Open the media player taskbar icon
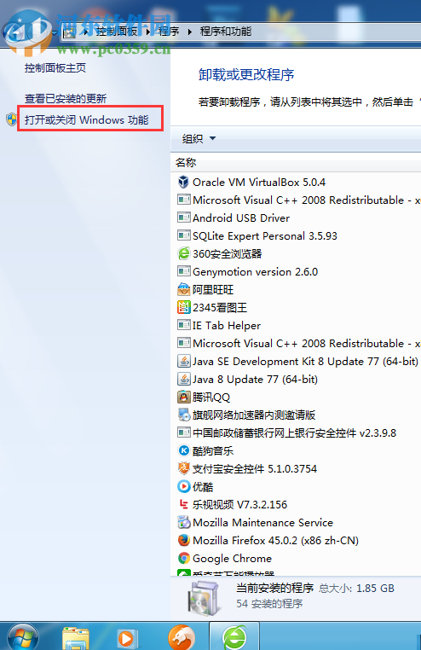Screen dimensions: 421x650 coord(127,638)
